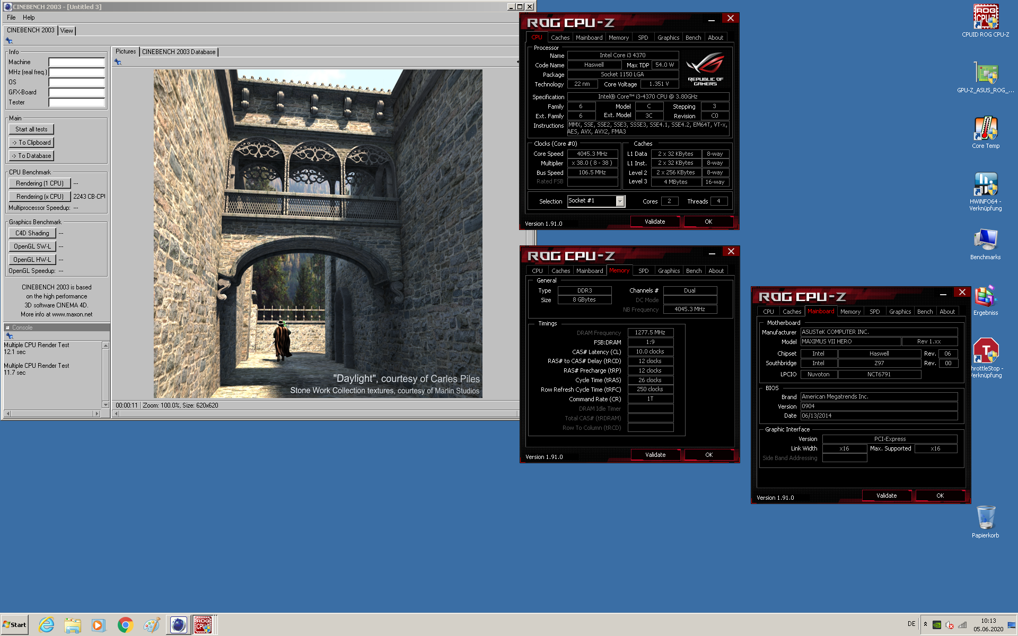Open Graphics tab in Memory CPU-Z window
This screenshot has height=636, width=1018.
tap(669, 271)
